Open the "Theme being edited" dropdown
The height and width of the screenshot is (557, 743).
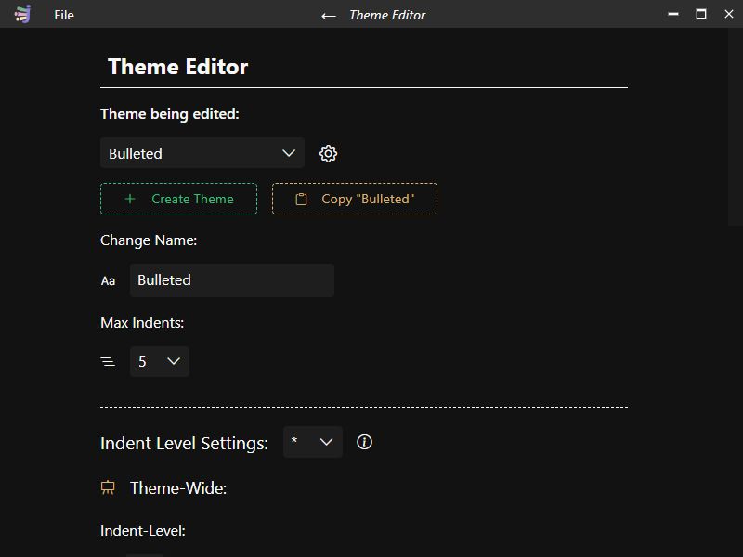tap(202, 152)
